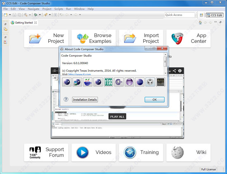Viewport: 227px width, 174px height.
Task: Click the Flash launch pen icon
Action: (45, 15)
